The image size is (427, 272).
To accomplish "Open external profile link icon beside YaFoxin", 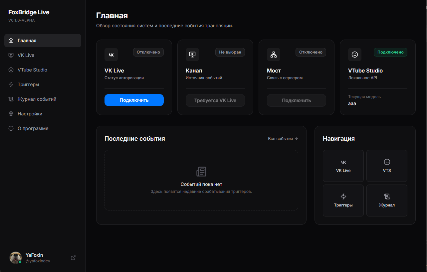I will pos(73,258).
